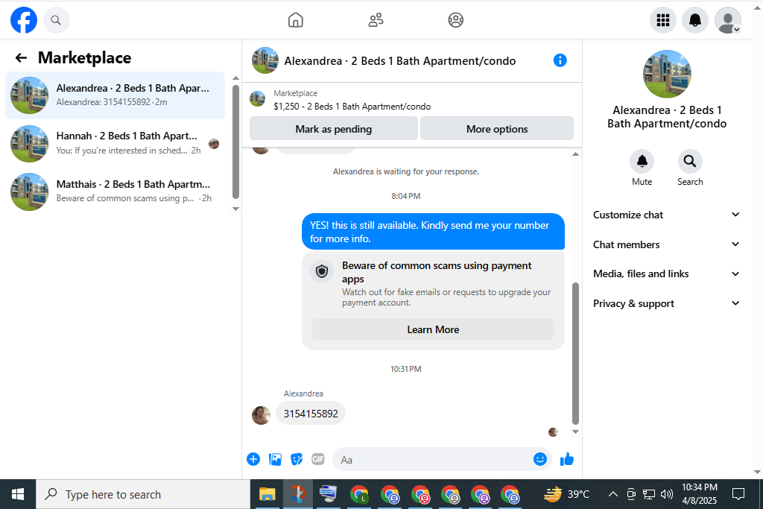Open File Explorer from taskbar
The height and width of the screenshot is (509, 763).
267,494
